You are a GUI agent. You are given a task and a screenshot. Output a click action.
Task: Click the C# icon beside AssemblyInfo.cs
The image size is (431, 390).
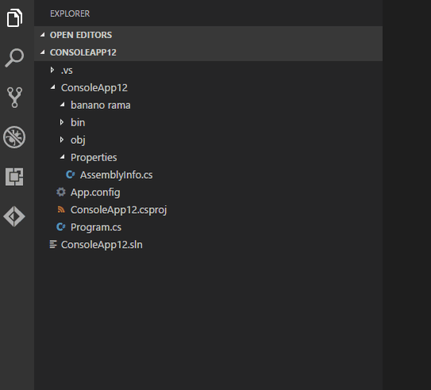[71, 175]
